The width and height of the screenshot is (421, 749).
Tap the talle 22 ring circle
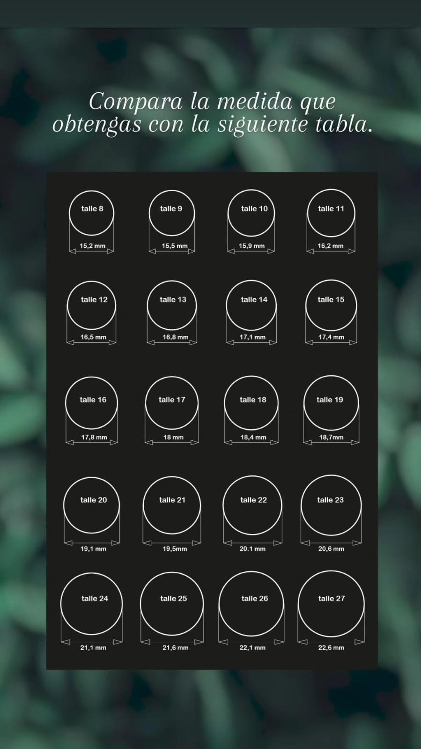[252, 505]
